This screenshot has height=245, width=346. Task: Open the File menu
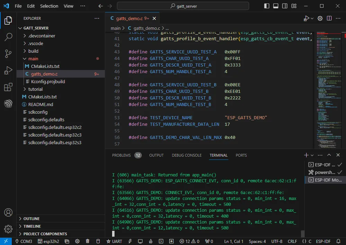18,6
